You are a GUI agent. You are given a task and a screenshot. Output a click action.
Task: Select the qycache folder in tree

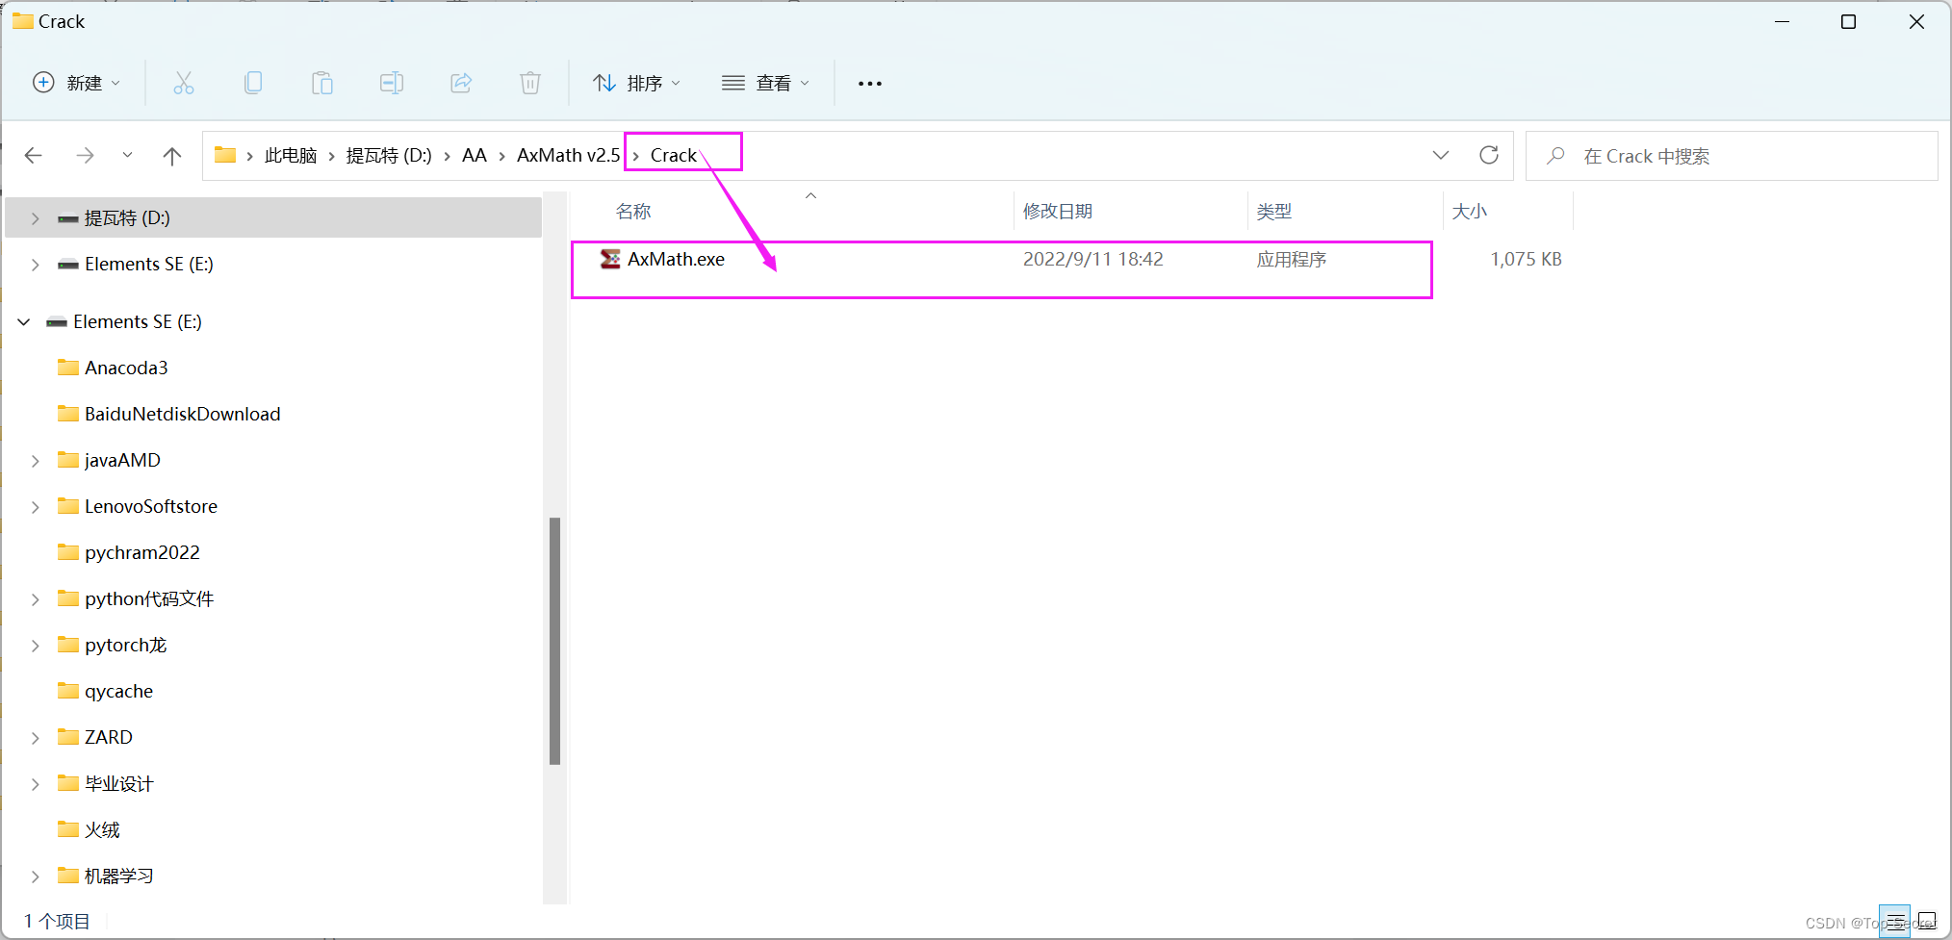[x=118, y=691]
